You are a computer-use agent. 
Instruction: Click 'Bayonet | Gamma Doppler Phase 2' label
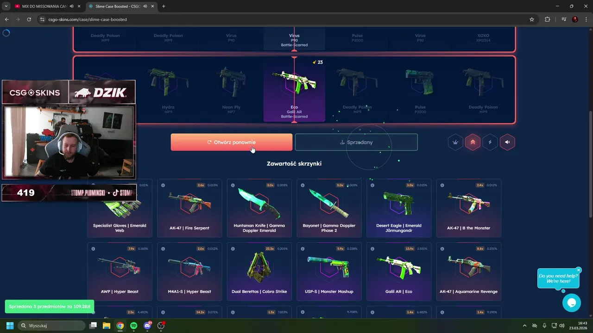tap(329, 228)
